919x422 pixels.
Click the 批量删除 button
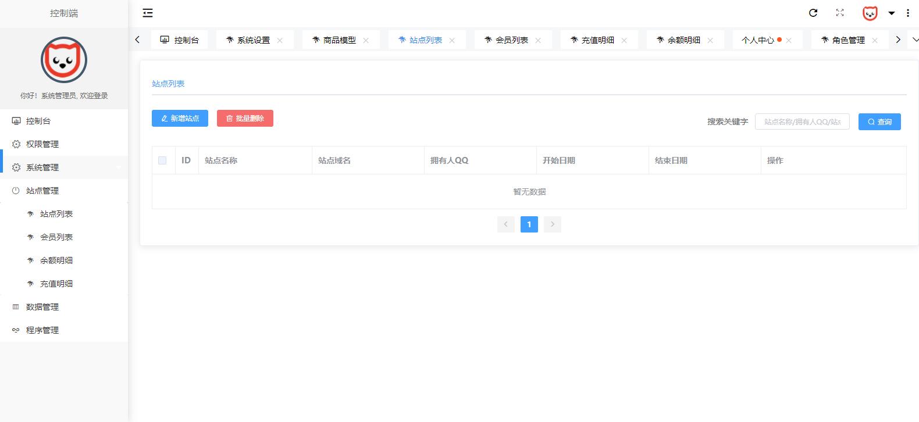coord(245,119)
